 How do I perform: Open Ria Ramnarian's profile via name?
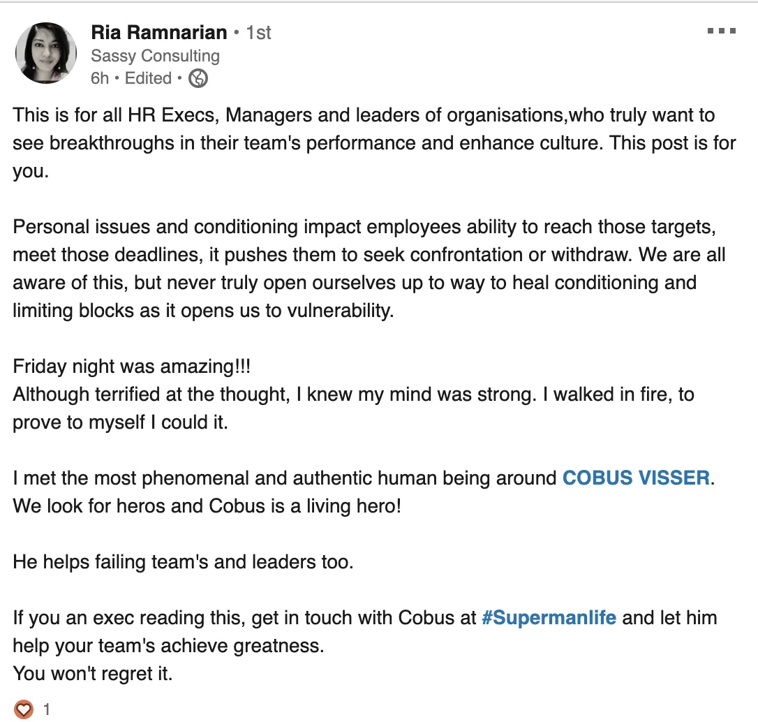tap(159, 33)
